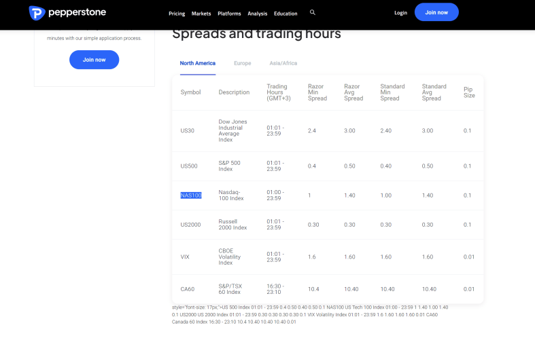Click the US500 symbol cell
Viewport: 535px width, 338px height.
point(189,166)
